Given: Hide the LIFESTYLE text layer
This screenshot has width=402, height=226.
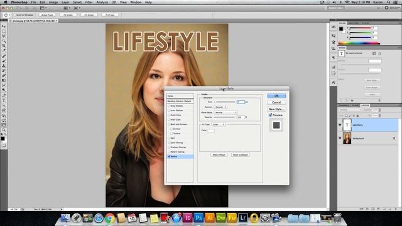Looking at the screenshot, I should pyautogui.click(x=340, y=125).
